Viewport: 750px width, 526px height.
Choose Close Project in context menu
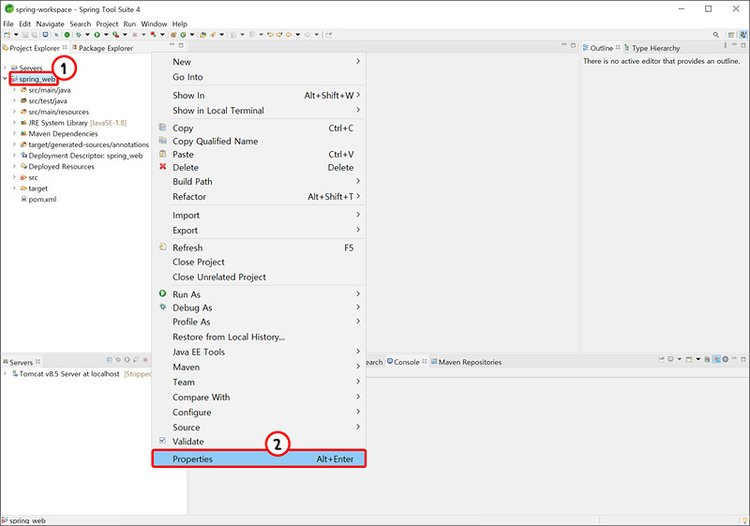click(259, 262)
